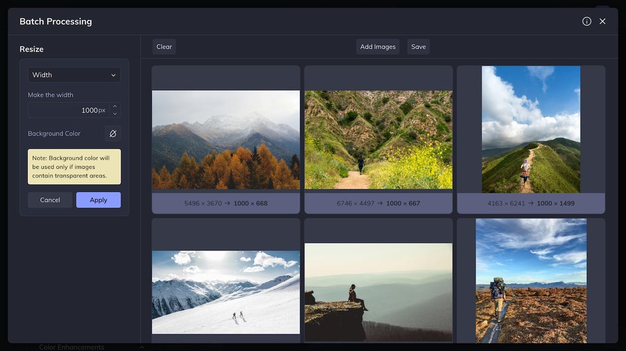Select the person sitting on cliff thumbnail
This screenshot has width=626, height=351.
[x=379, y=292]
